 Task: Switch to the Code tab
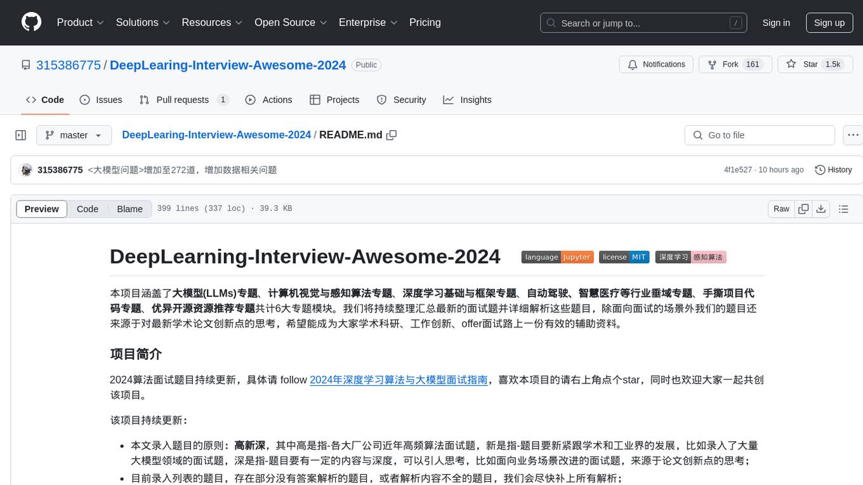pyautogui.click(x=44, y=100)
